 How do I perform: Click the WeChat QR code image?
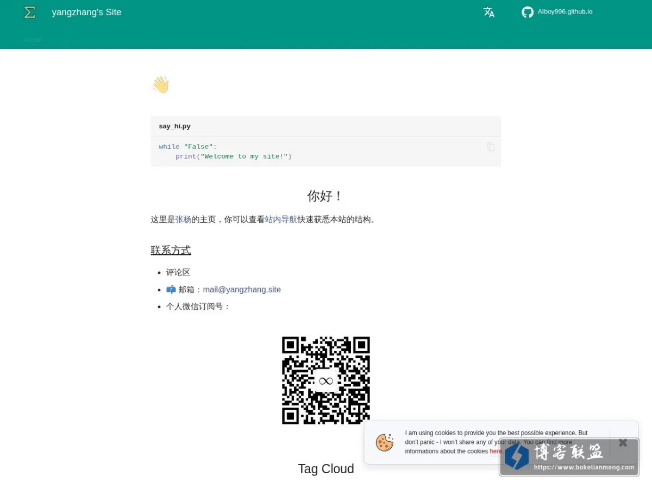point(326,380)
